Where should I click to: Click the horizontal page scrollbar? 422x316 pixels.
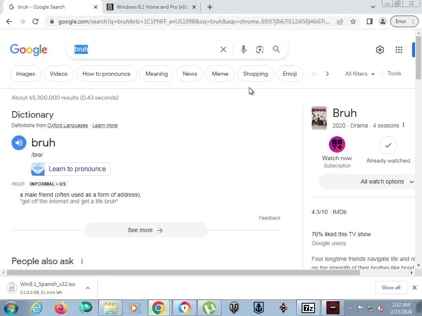[x=183, y=272]
